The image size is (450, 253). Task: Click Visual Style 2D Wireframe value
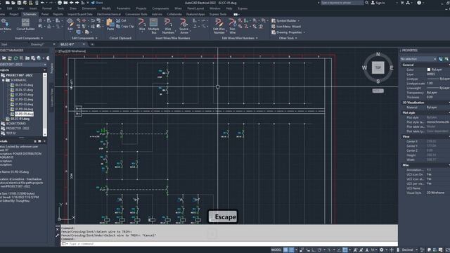pyautogui.click(x=435, y=193)
